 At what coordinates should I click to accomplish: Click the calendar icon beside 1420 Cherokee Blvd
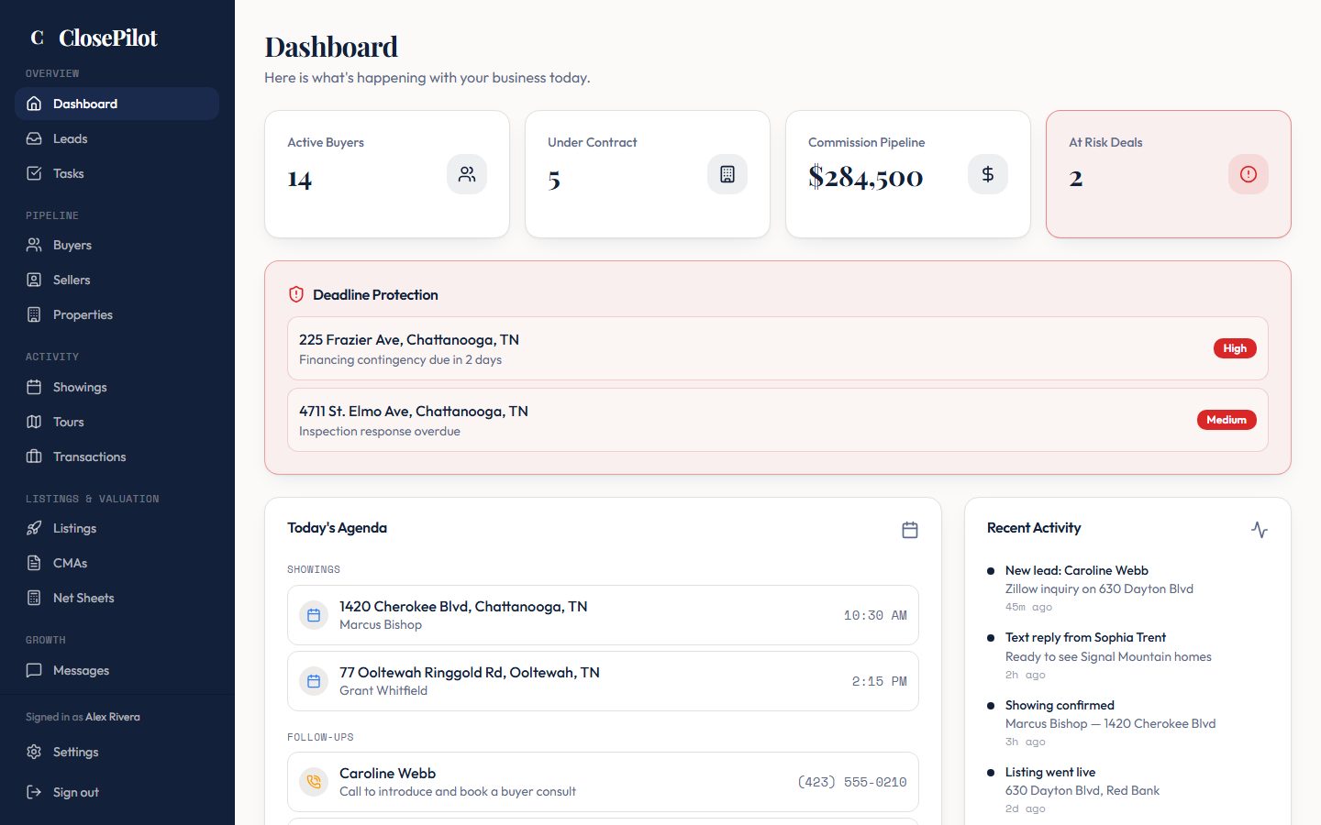point(314,615)
